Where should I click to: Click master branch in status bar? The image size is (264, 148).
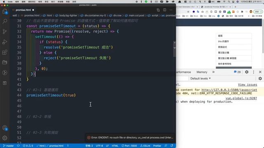click(8, 146)
